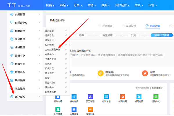Open the 操作指引 link icon
Screen dimensions: 174x116
pyautogui.click(x=101, y=73)
